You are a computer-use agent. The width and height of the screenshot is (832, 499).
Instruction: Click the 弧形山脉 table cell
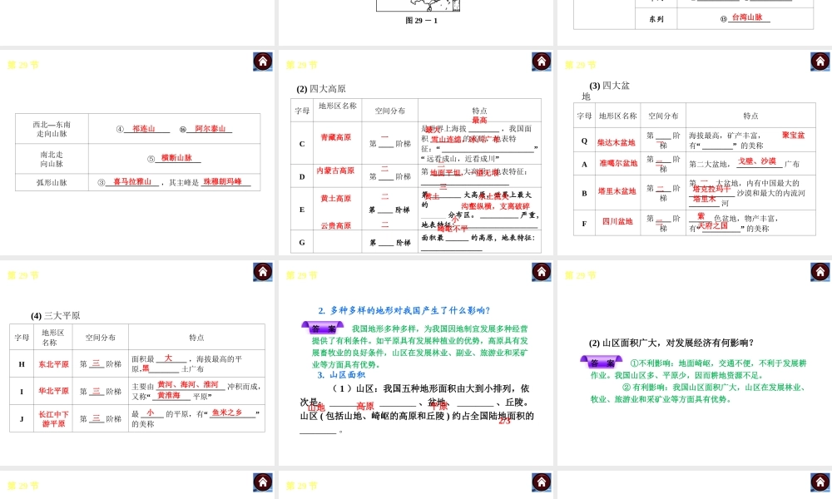(52, 182)
